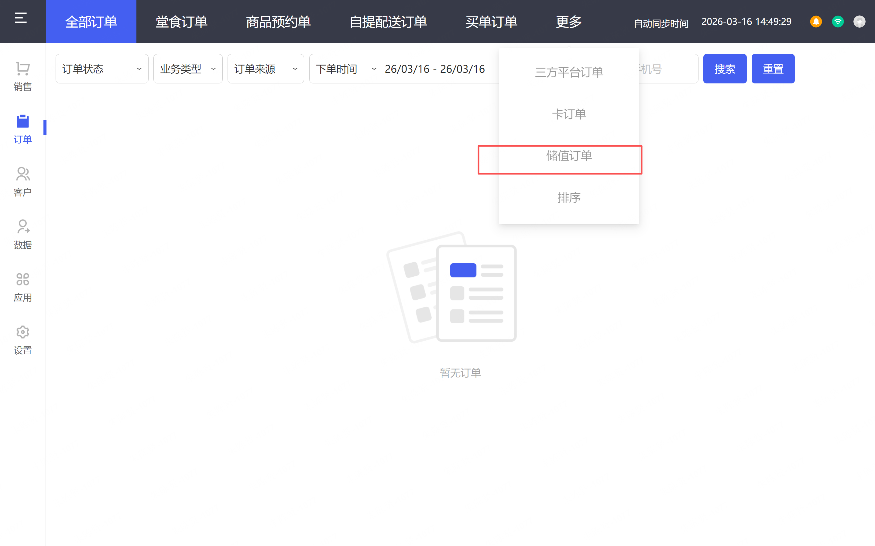The width and height of the screenshot is (875, 546).
Task: Click the 搜索 button
Action: [725, 69]
